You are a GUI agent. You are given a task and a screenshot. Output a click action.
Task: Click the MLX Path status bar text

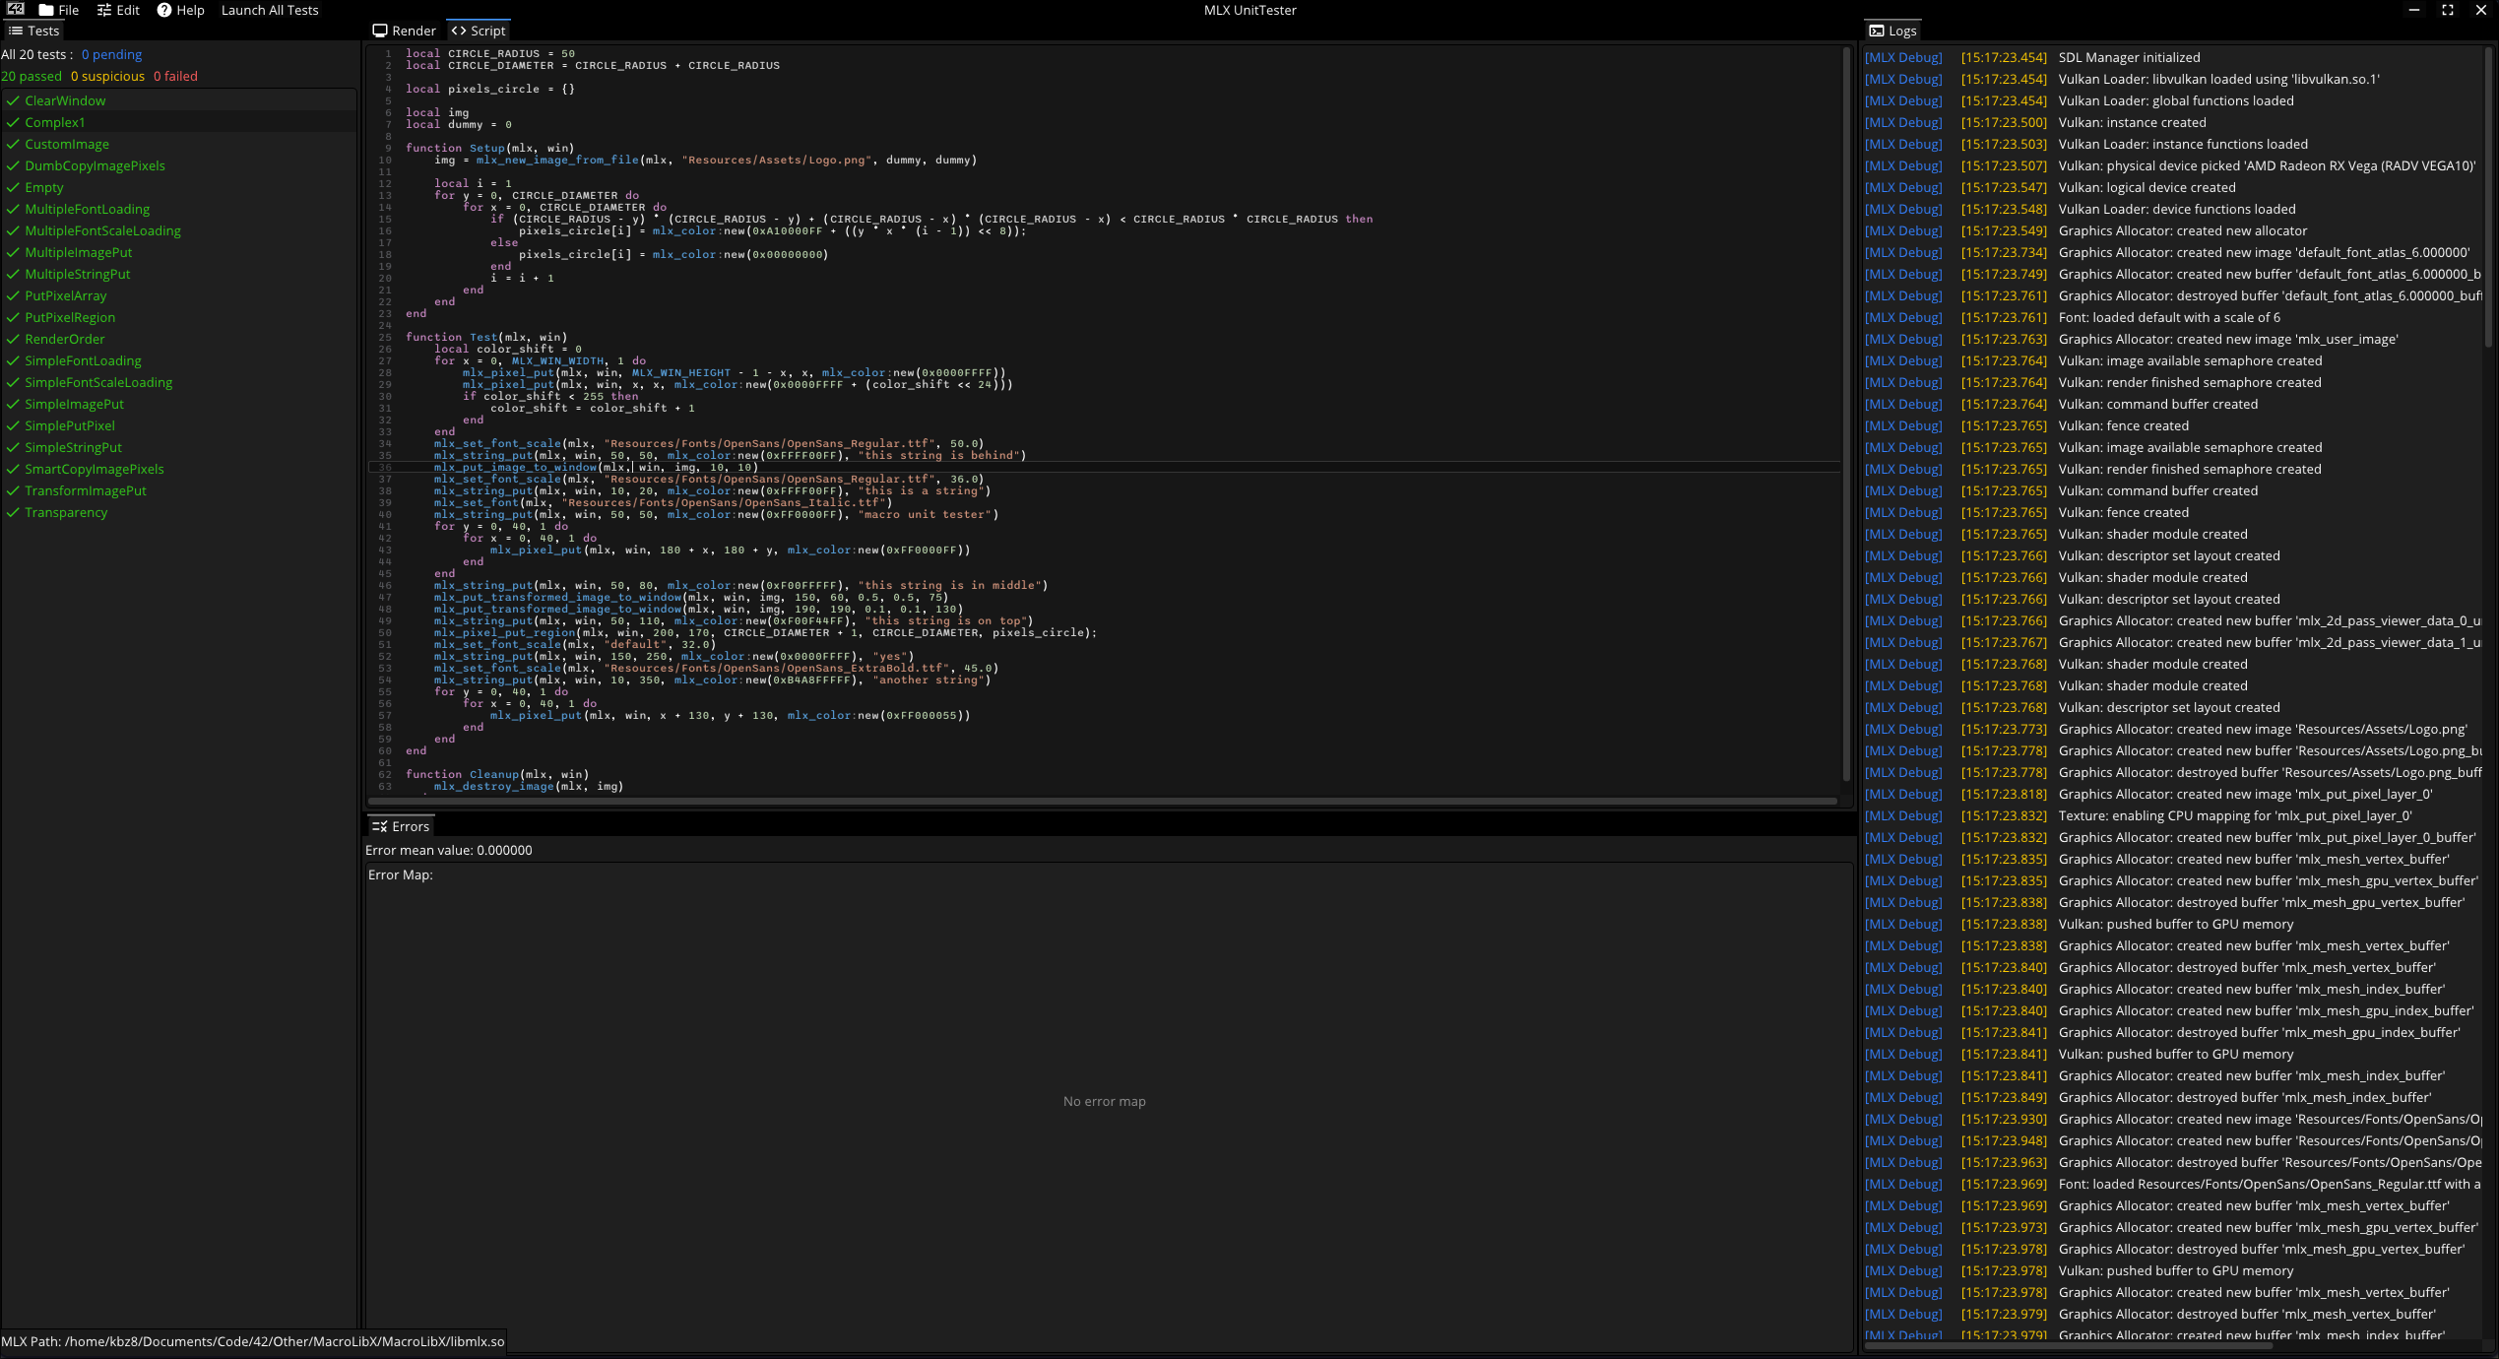click(x=253, y=1341)
